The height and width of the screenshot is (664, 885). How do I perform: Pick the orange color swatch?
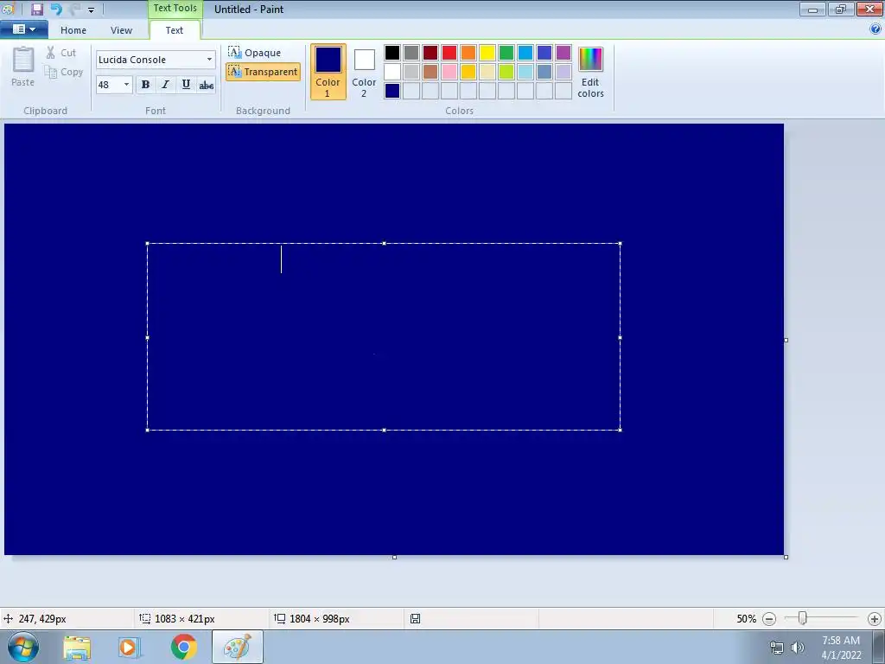click(468, 53)
